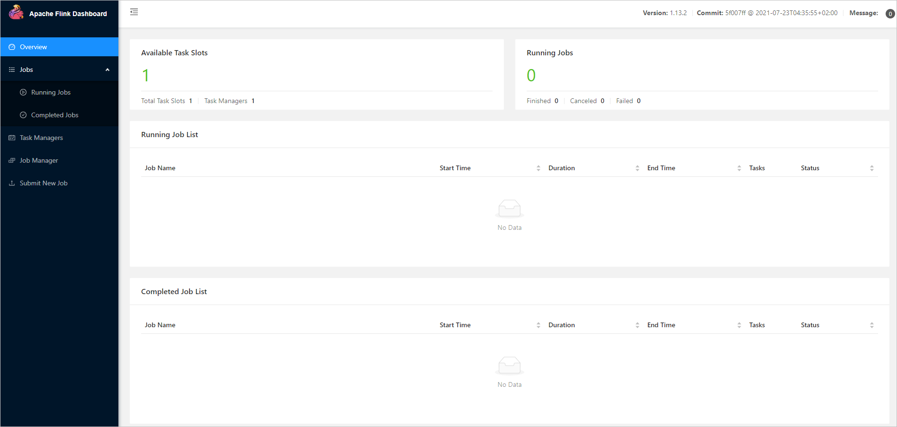Image resolution: width=897 pixels, height=427 pixels.
Task: Click the Total Task Slots label
Action: point(163,101)
